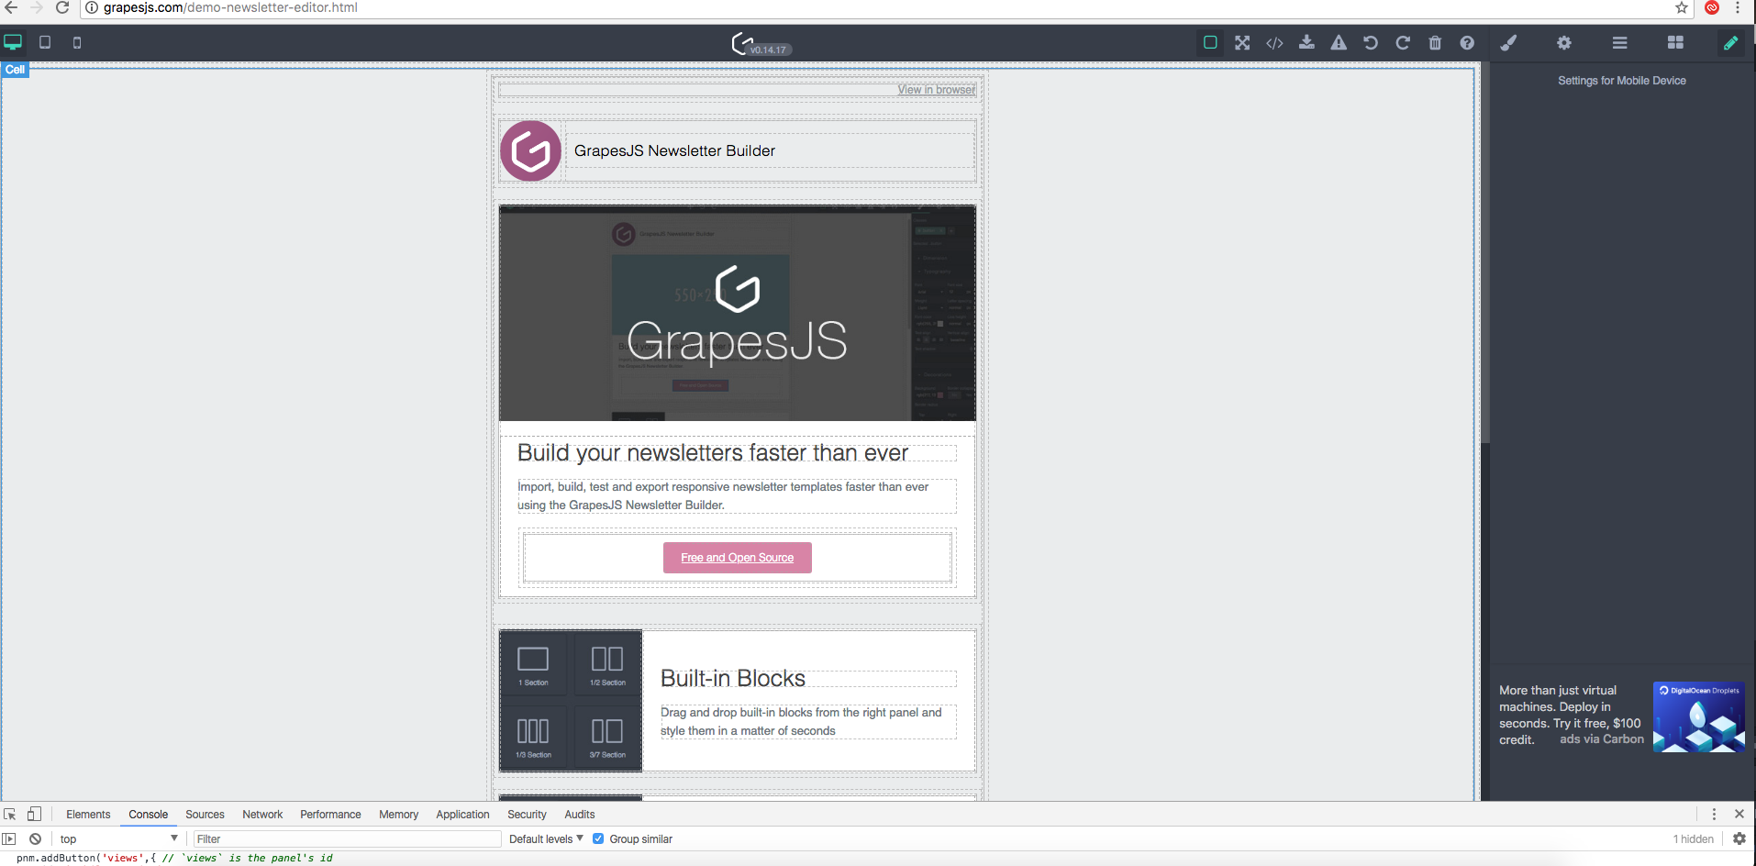Open console settings gear icon
Viewport: 1756px width, 866px height.
pos(1739,838)
